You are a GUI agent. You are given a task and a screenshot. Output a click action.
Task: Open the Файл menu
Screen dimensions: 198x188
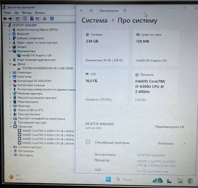pyautogui.click(x=7, y=13)
